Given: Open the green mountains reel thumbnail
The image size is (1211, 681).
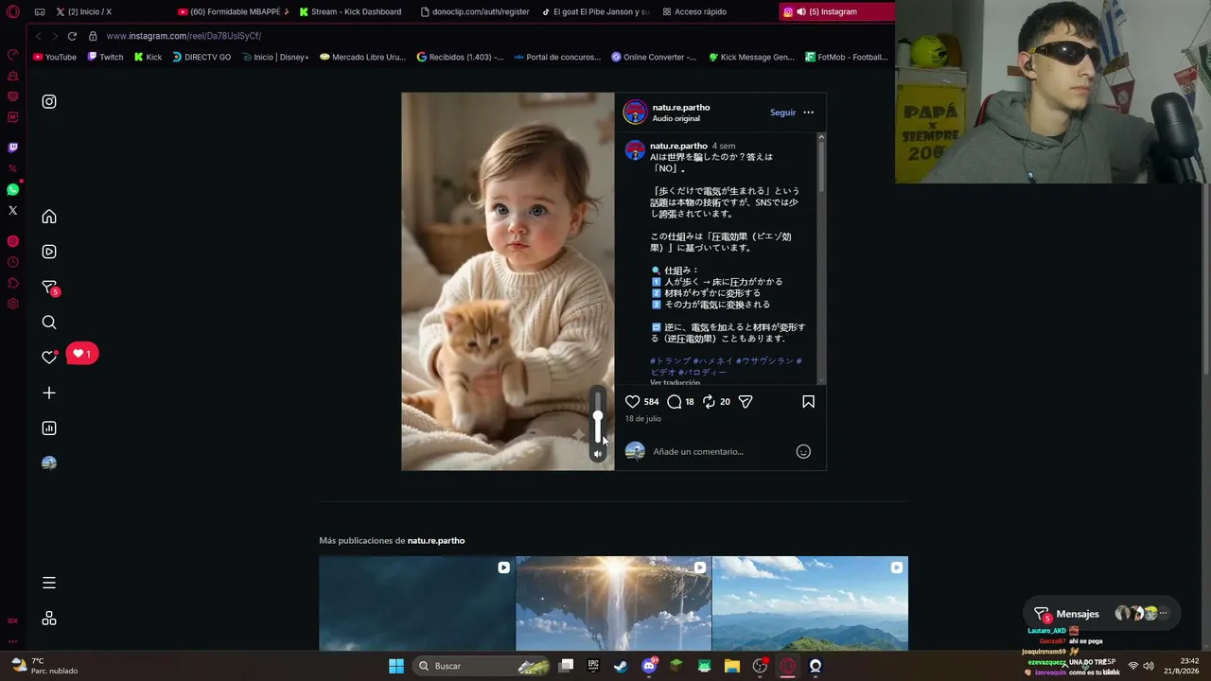Looking at the screenshot, I should (x=810, y=603).
